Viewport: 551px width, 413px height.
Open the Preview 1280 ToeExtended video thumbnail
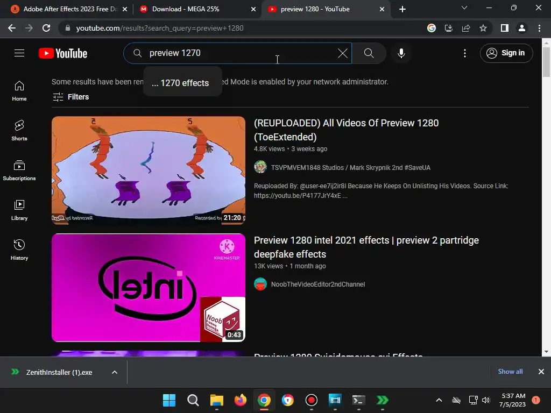[x=149, y=170]
